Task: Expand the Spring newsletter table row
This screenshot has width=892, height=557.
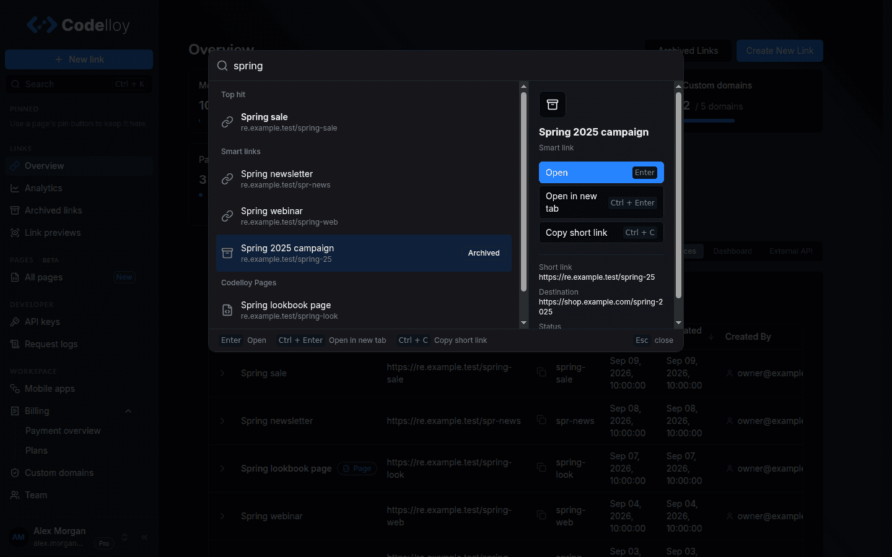Action: (x=222, y=421)
